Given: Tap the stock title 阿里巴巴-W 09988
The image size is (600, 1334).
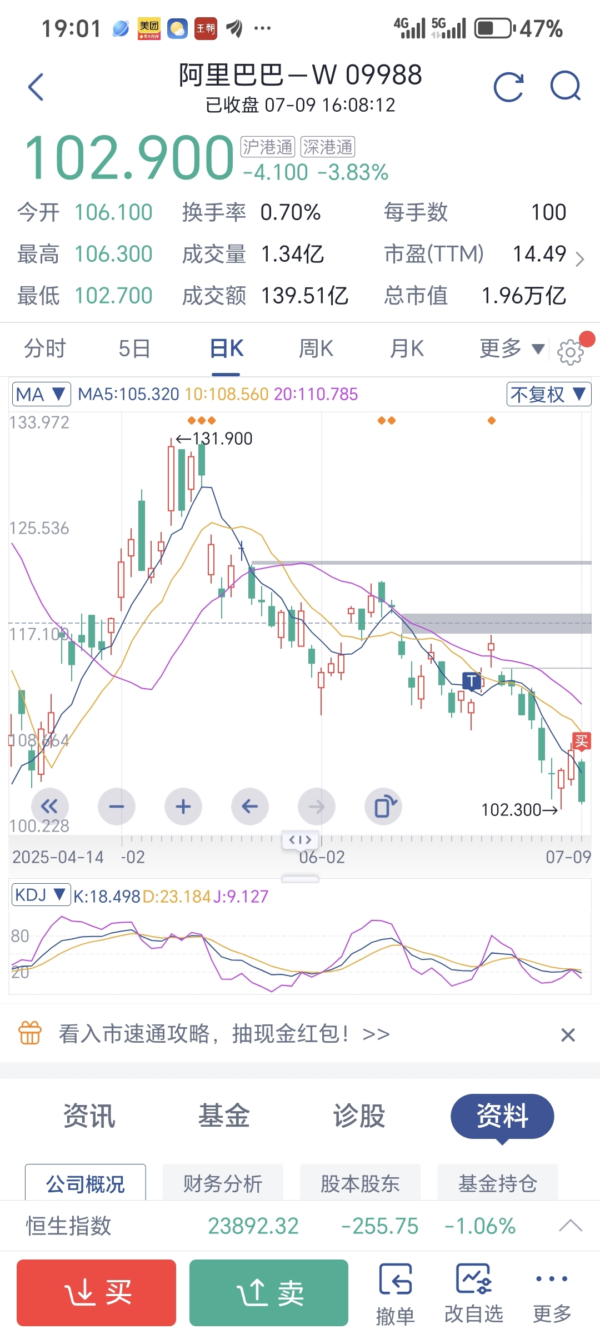Looking at the screenshot, I should (x=300, y=75).
